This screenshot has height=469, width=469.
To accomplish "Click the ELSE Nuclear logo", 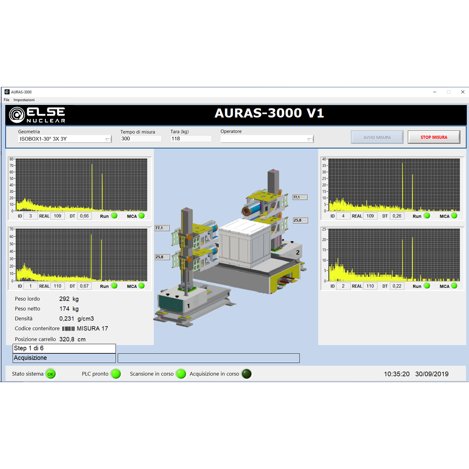I will [x=37, y=115].
